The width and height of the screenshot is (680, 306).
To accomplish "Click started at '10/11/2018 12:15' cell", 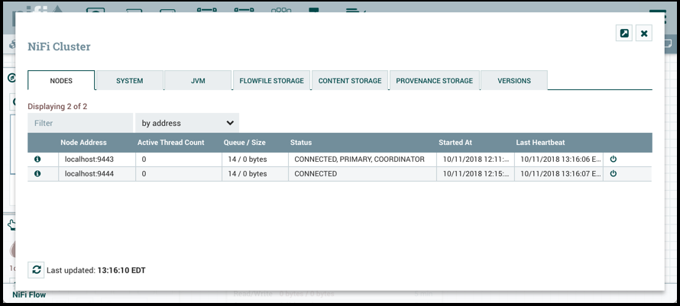I will 475,174.
